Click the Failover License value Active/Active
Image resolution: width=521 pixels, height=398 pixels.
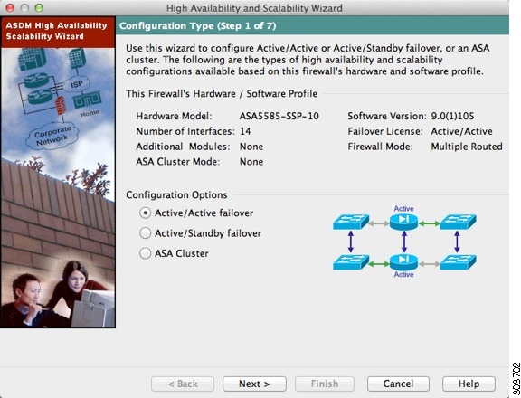click(461, 131)
